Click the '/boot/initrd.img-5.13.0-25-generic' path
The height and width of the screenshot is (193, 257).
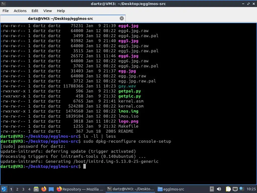pos(116,162)
